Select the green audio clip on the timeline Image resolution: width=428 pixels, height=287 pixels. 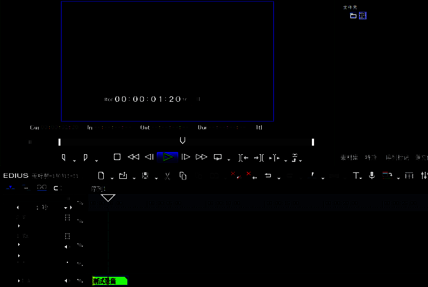[x=110, y=281]
